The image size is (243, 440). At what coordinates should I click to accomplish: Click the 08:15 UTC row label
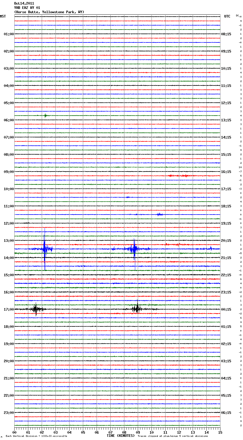pyautogui.click(x=226, y=34)
